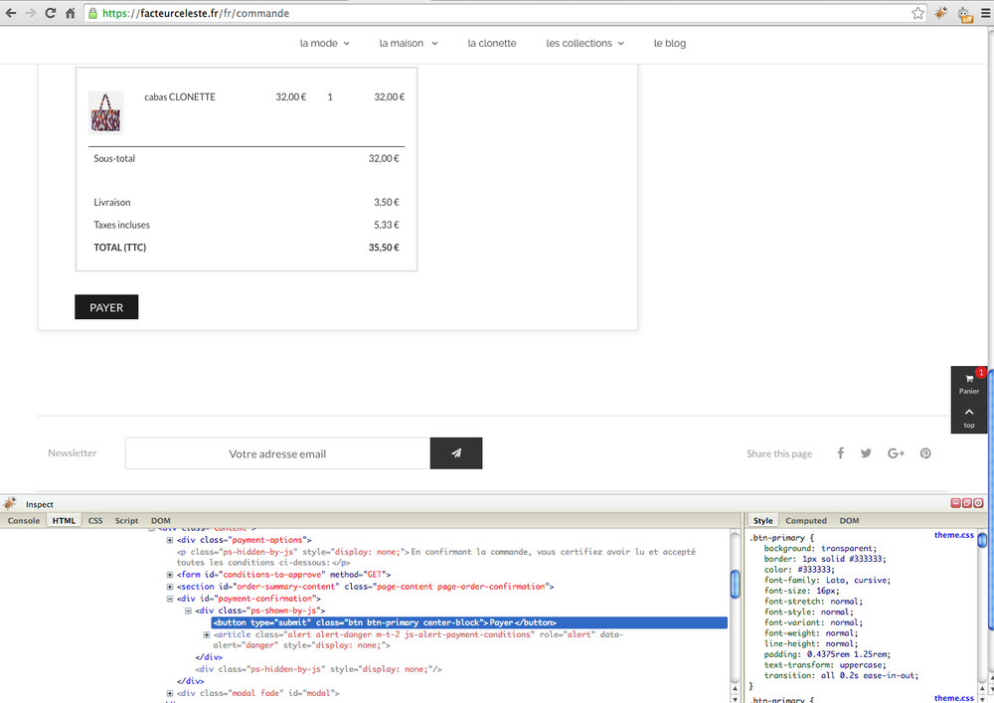Image resolution: width=994 pixels, height=703 pixels.
Task: Go to la clonette page
Action: click(492, 43)
